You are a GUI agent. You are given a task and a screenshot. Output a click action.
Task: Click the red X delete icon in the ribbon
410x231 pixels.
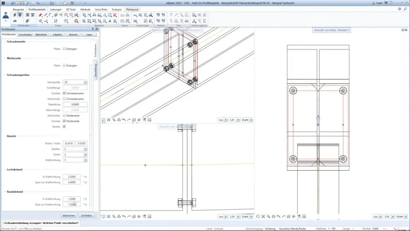pyautogui.click(x=115, y=15)
